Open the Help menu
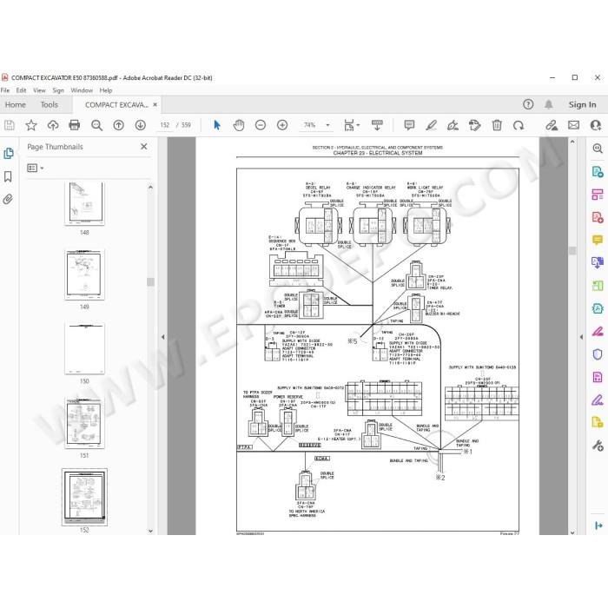608x608 pixels. click(106, 90)
